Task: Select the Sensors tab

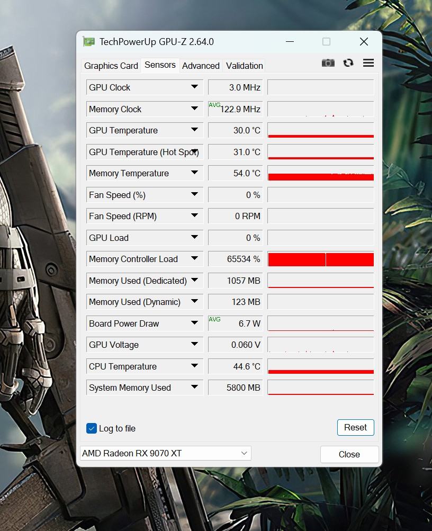Action: point(160,65)
